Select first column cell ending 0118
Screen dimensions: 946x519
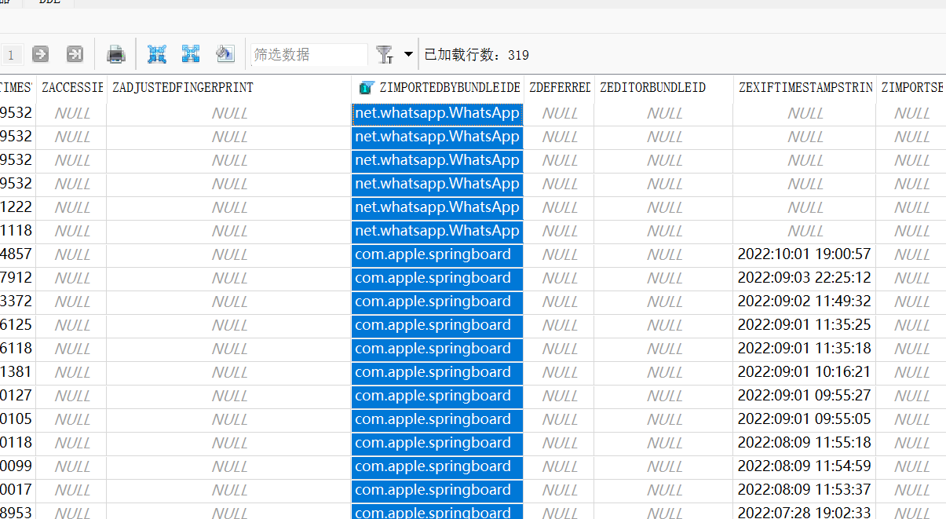coord(17,443)
